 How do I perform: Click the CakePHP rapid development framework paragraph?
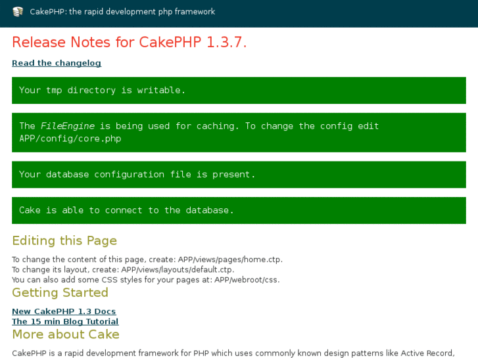[x=233, y=353]
